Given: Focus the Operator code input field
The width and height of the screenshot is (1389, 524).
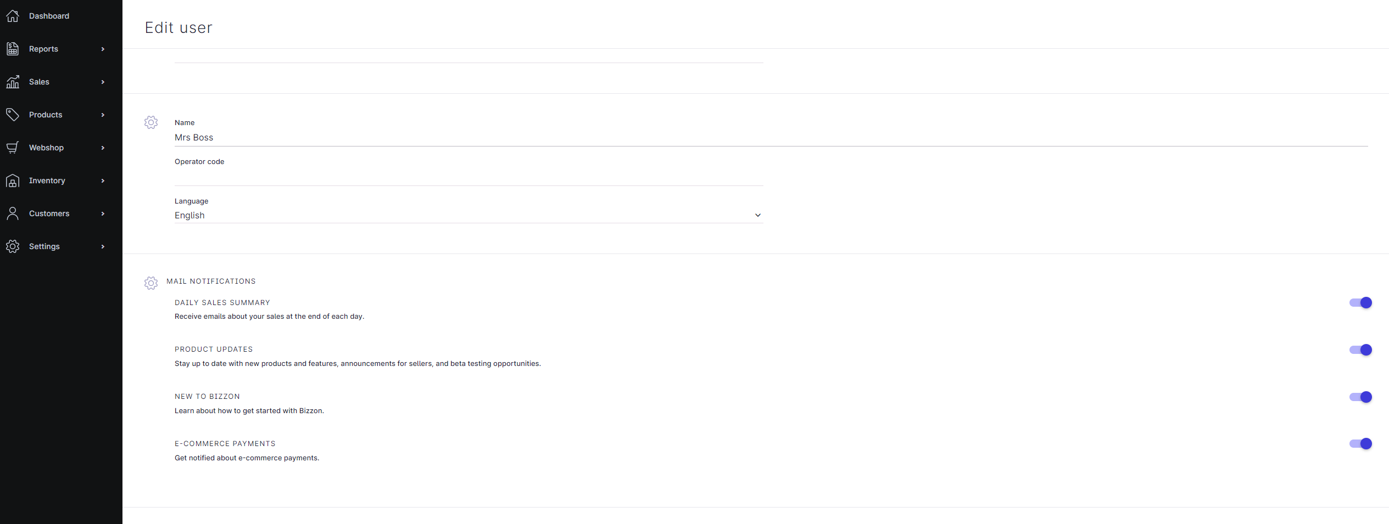Looking at the screenshot, I should (468, 177).
